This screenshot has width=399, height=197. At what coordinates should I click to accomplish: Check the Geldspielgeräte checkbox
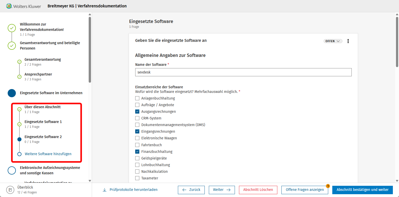point(137,158)
